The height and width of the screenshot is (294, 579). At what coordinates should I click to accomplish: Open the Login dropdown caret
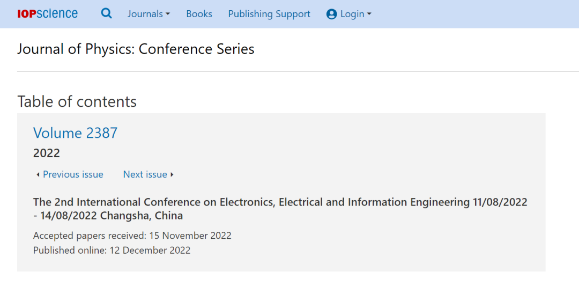[369, 14]
